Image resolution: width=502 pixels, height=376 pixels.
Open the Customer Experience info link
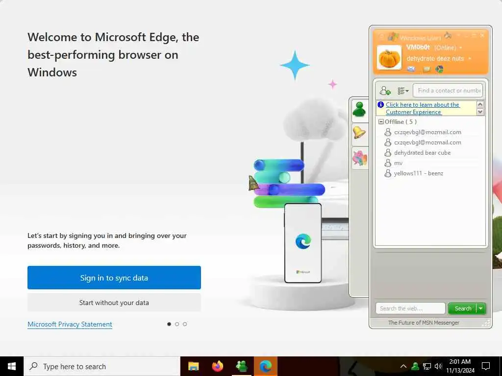[423, 108]
